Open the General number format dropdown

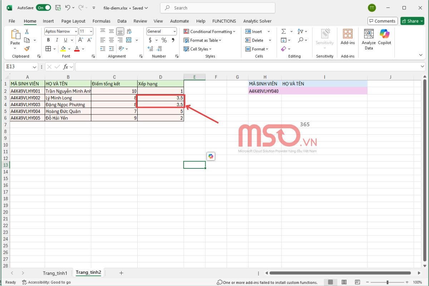[x=174, y=31]
